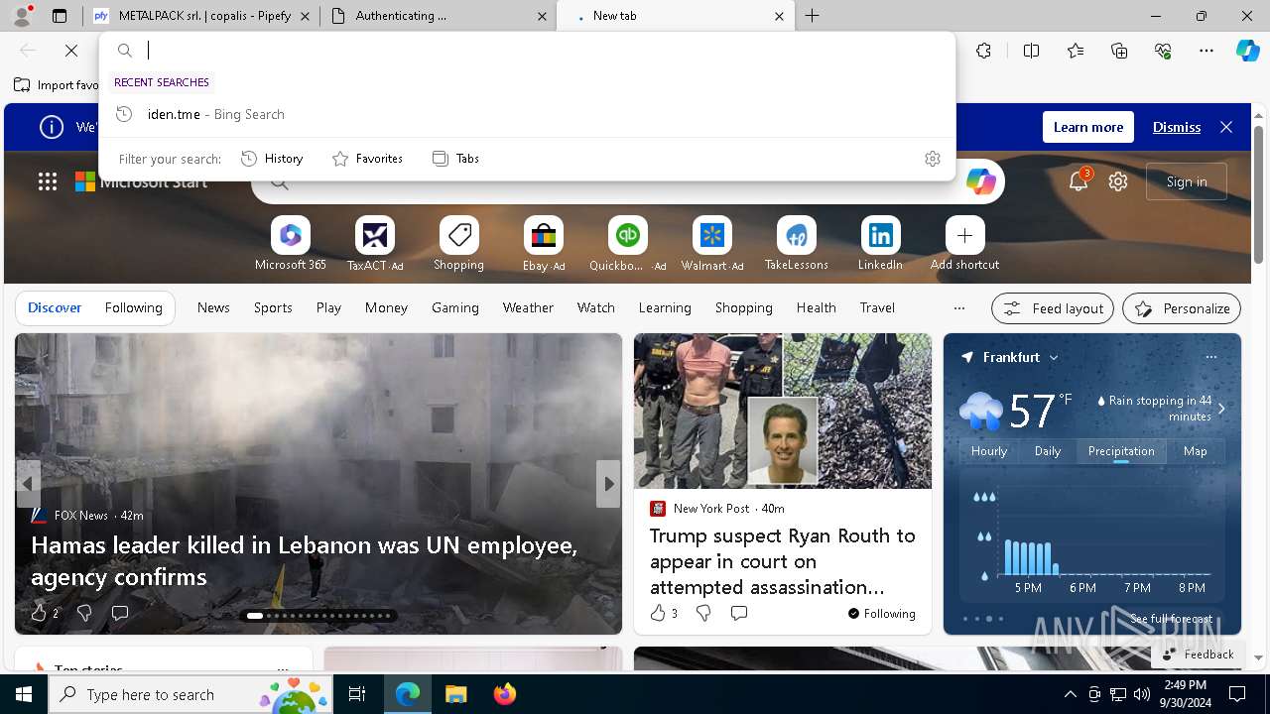Open the Settings and more ellipsis menu
The height and width of the screenshot is (714, 1270).
click(1206, 51)
